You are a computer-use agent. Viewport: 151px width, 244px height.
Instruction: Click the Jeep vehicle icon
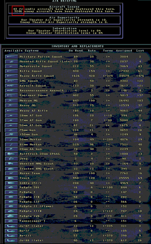point(12,159)
